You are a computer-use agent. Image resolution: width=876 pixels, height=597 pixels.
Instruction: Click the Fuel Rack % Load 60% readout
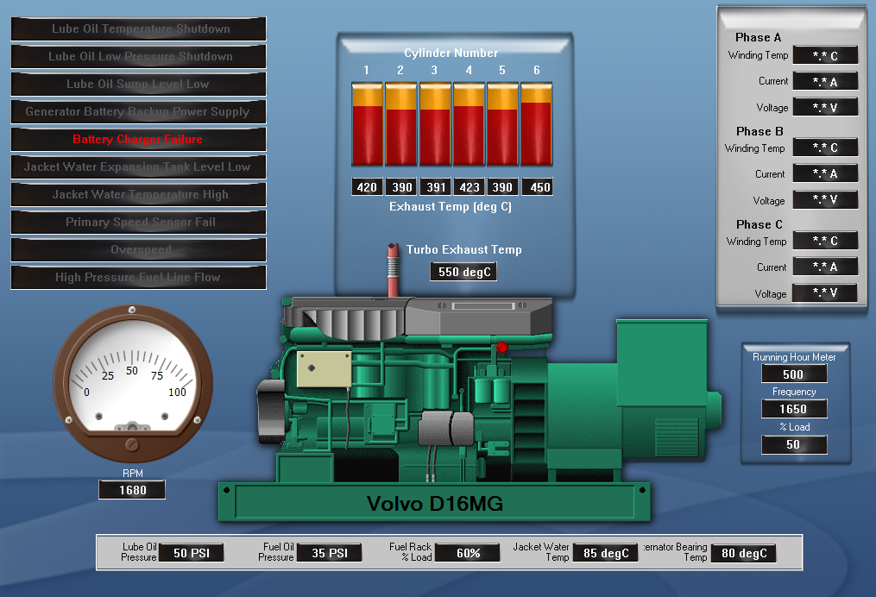[468, 553]
